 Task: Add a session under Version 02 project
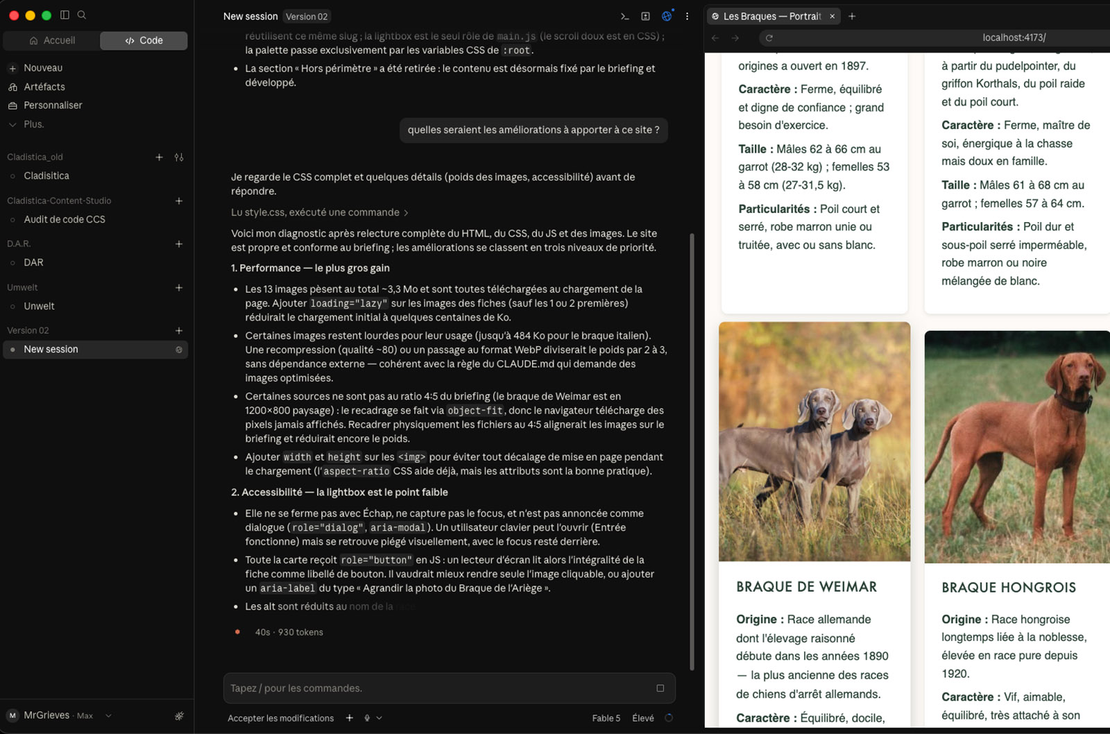pos(179,331)
